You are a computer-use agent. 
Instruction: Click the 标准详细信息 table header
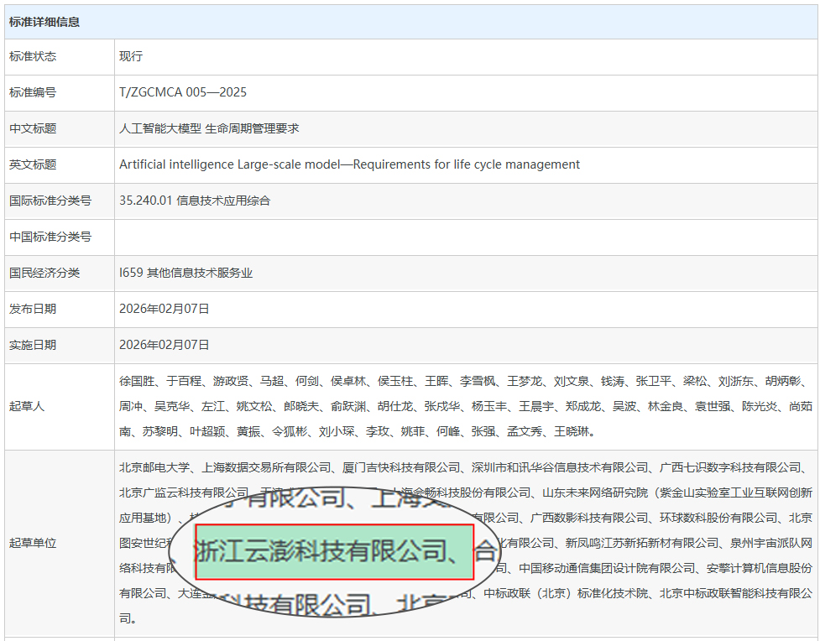(44, 22)
